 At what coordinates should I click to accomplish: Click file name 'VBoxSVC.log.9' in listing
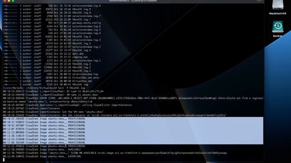coord(81,9)
